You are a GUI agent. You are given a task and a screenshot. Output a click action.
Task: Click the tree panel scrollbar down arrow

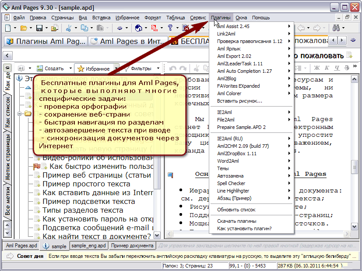[x=157, y=235]
